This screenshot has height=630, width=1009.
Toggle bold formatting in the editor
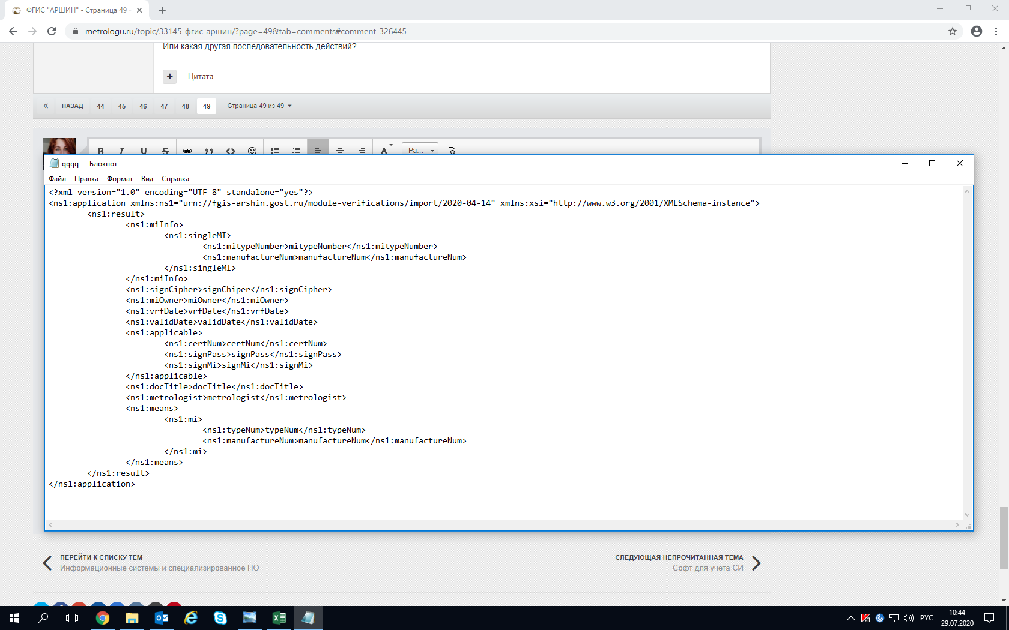pyautogui.click(x=100, y=151)
